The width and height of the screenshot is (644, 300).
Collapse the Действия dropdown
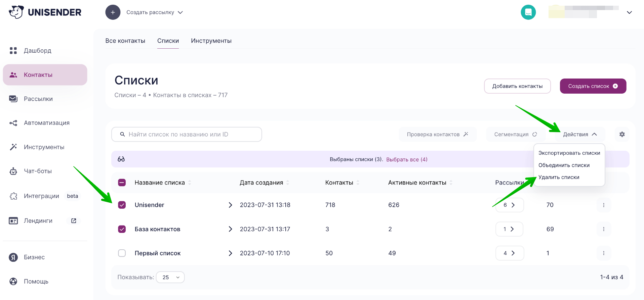pos(580,134)
